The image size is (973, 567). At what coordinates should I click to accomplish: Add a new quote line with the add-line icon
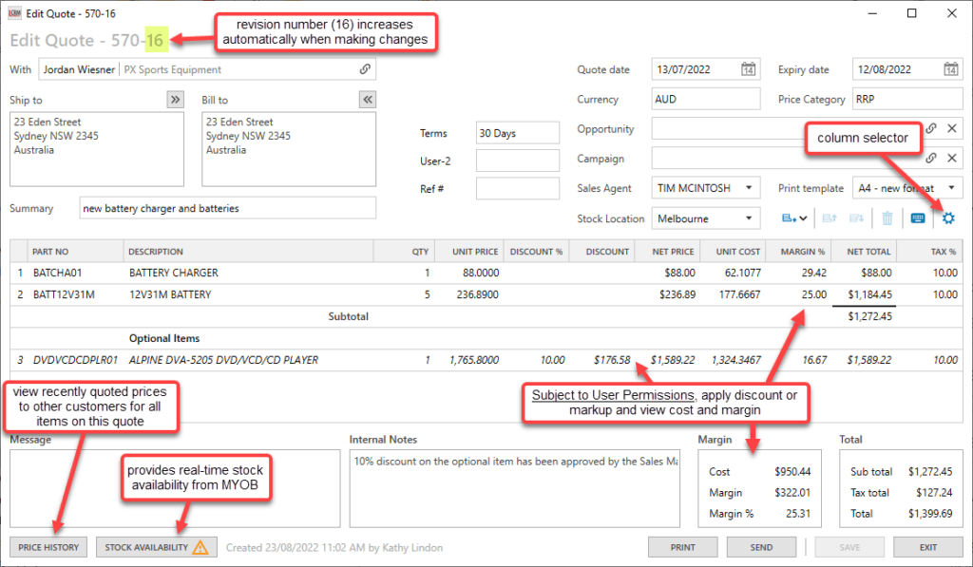coord(786,218)
